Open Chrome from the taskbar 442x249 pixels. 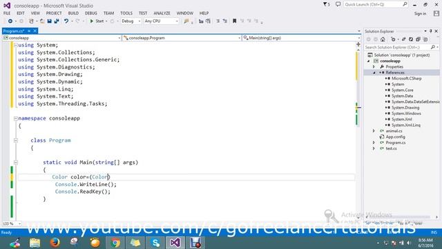[115, 243]
